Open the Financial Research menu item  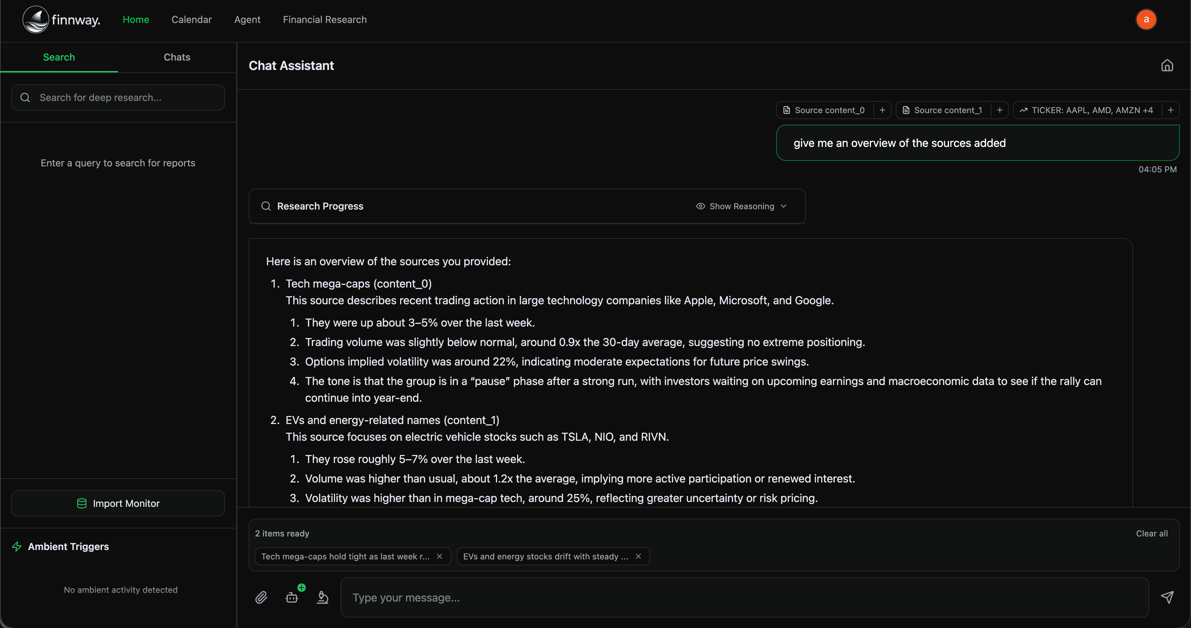click(325, 19)
